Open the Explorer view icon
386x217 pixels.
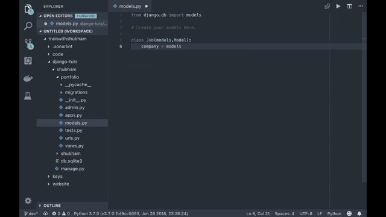point(28,10)
